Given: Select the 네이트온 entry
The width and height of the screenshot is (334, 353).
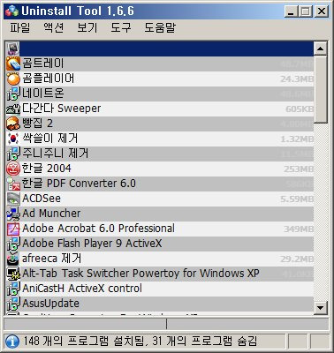Looking at the screenshot, I should coord(160,94).
